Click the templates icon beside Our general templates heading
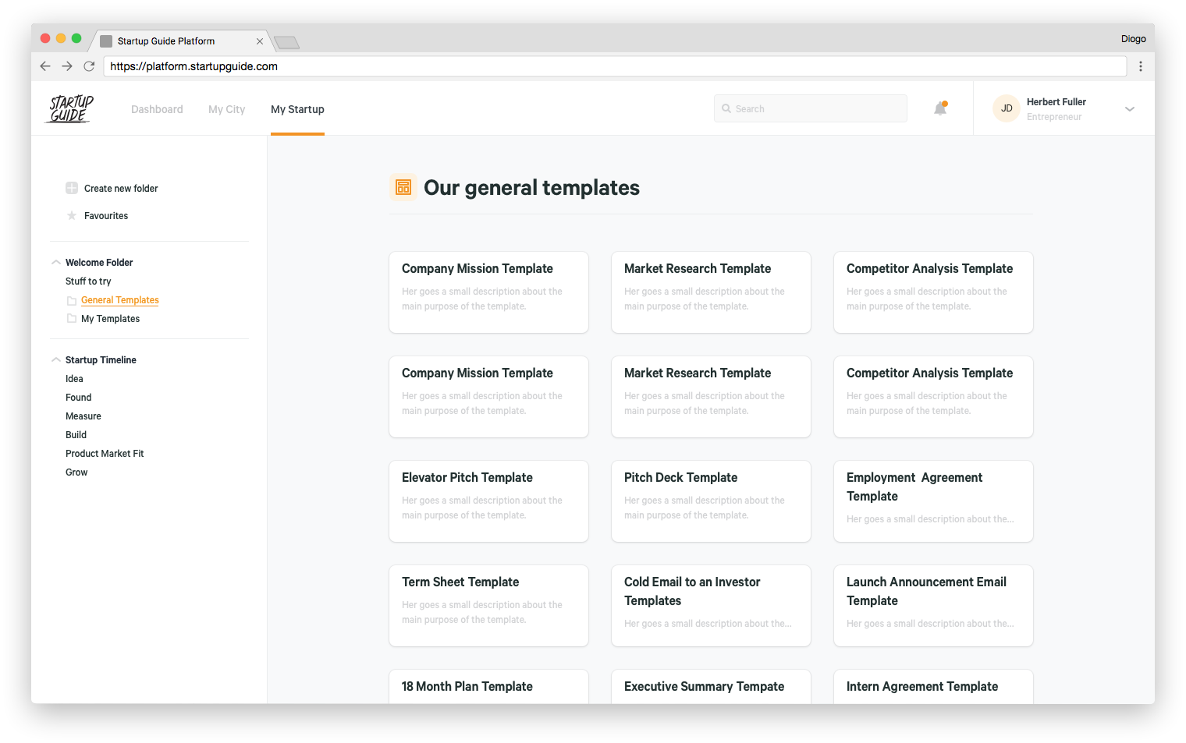Screen dimensions: 1186x743 (x=403, y=187)
